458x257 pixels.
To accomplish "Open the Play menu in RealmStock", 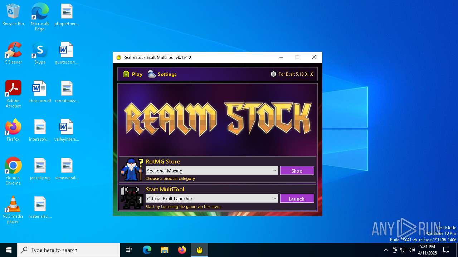I will (x=133, y=74).
